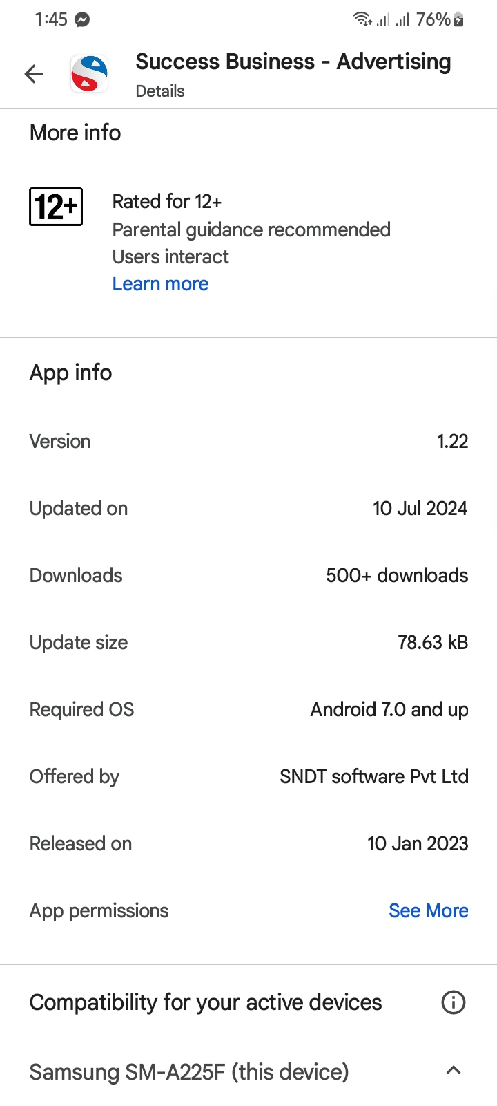Viewport: 497px width, 1106px height.
Task: Select the Version 1.22 row
Action: pyautogui.click(x=248, y=441)
